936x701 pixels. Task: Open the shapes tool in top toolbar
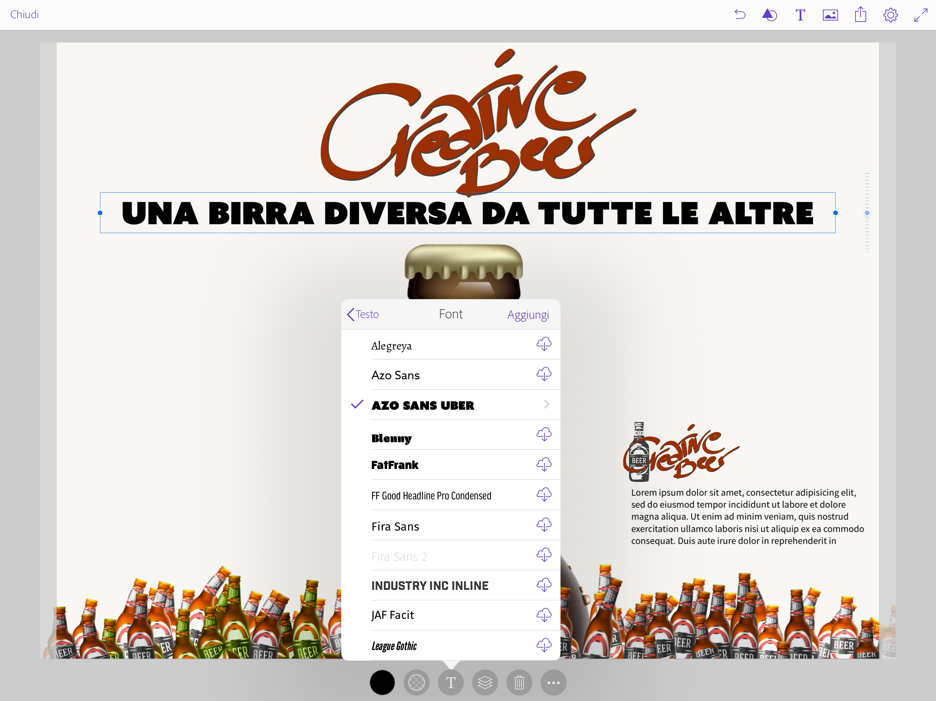[x=769, y=15]
